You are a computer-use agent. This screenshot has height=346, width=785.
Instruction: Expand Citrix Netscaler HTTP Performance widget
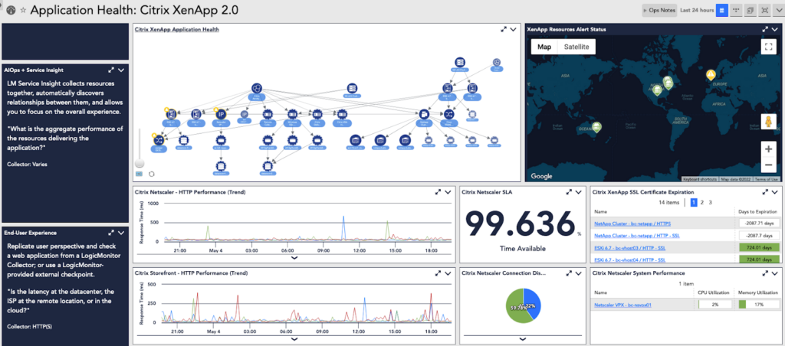(438, 191)
